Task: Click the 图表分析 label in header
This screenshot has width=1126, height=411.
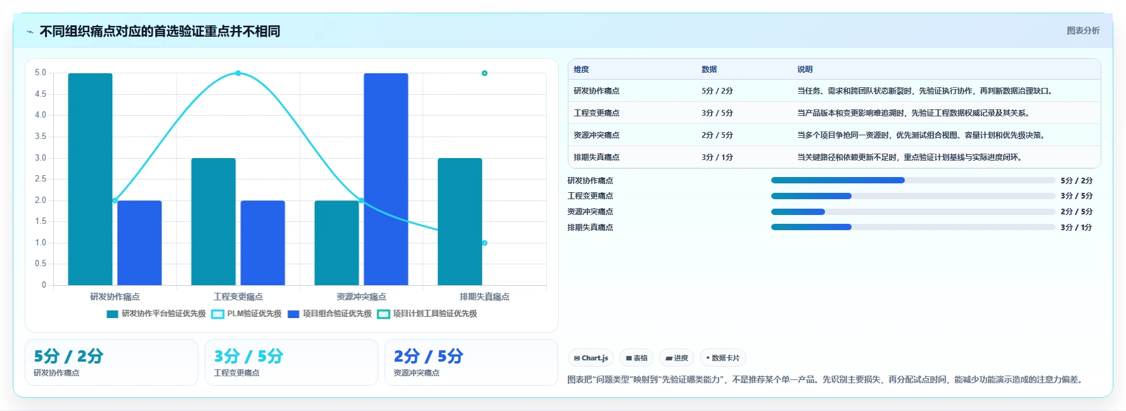Action: [x=1083, y=30]
